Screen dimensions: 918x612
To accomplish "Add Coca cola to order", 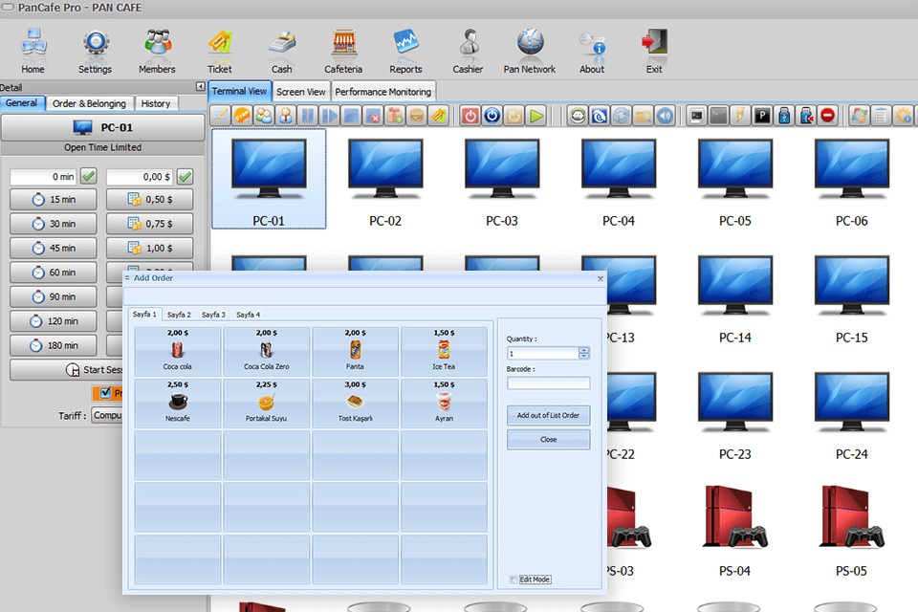I will click(178, 351).
